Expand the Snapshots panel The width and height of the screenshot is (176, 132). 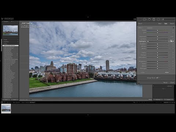point(3,42)
